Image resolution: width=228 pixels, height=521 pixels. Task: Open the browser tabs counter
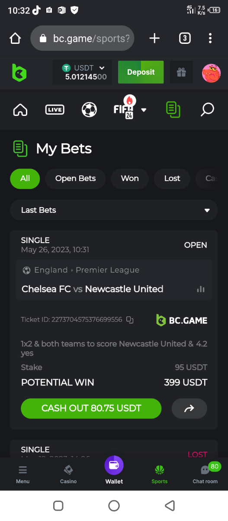pyautogui.click(x=185, y=38)
